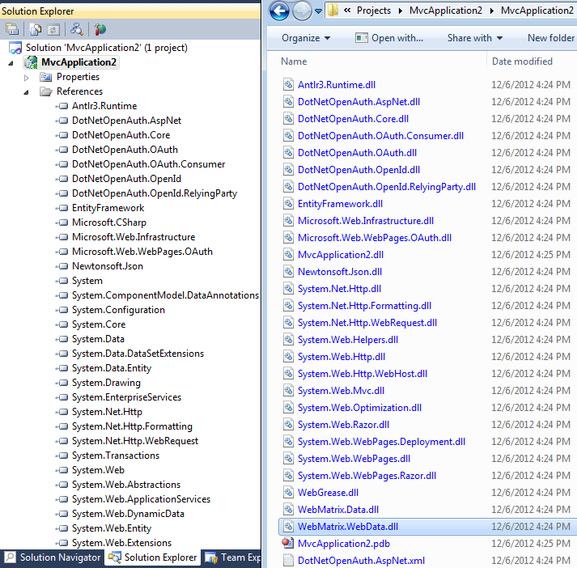Viewport: 577px width, 568px height.
Task: Select the System.ComponentModel.DataAnnotations reference
Action: click(x=165, y=295)
